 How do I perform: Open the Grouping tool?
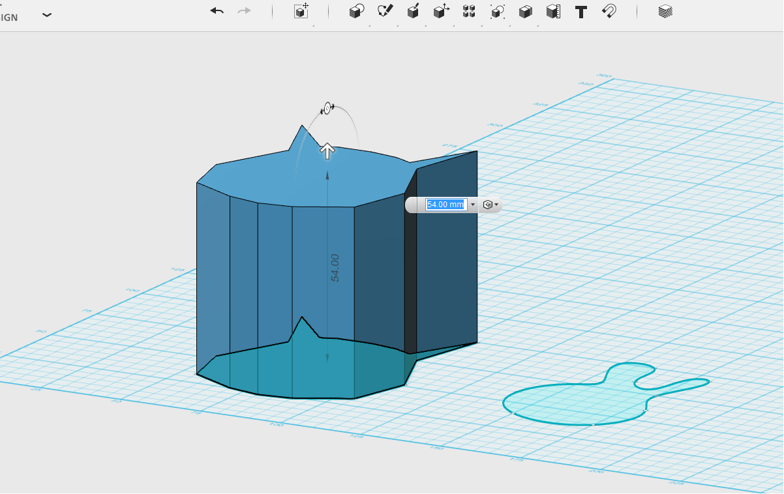tap(498, 12)
